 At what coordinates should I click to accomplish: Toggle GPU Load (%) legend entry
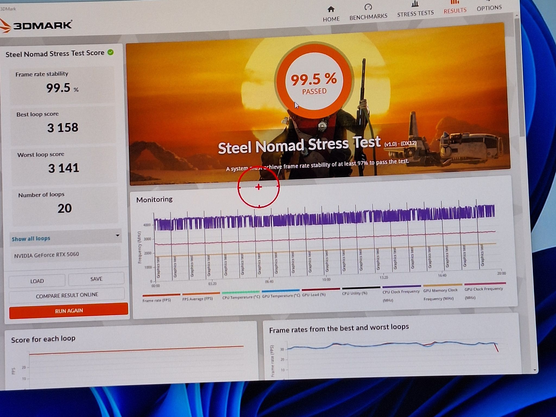320,292
